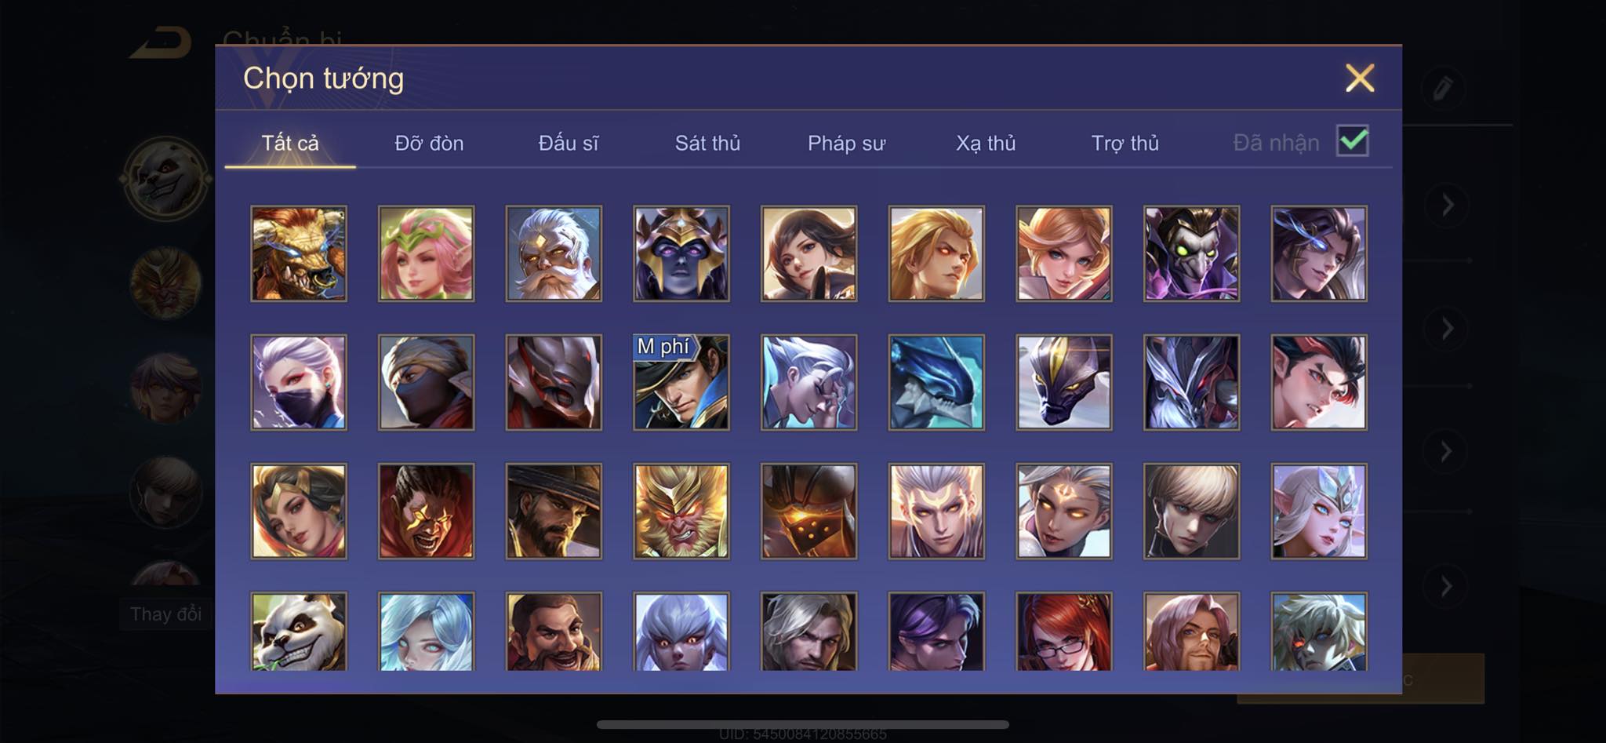Select the panda hero portrait
Viewport: 1606px width, 743px height.
coord(299,632)
